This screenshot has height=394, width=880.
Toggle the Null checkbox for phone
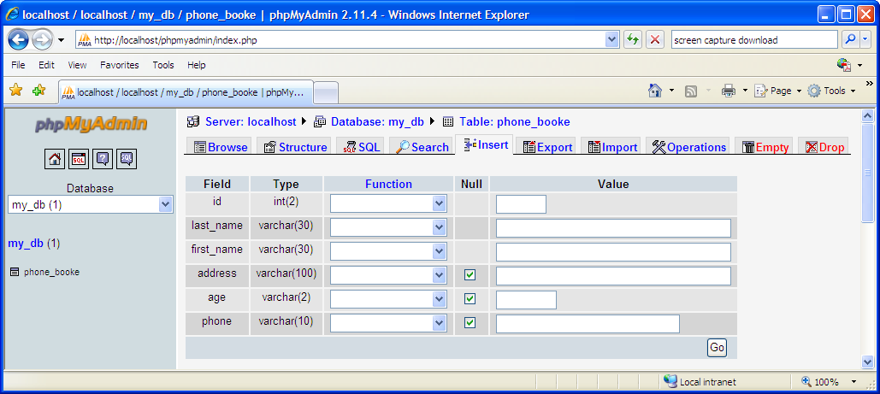coord(470,323)
